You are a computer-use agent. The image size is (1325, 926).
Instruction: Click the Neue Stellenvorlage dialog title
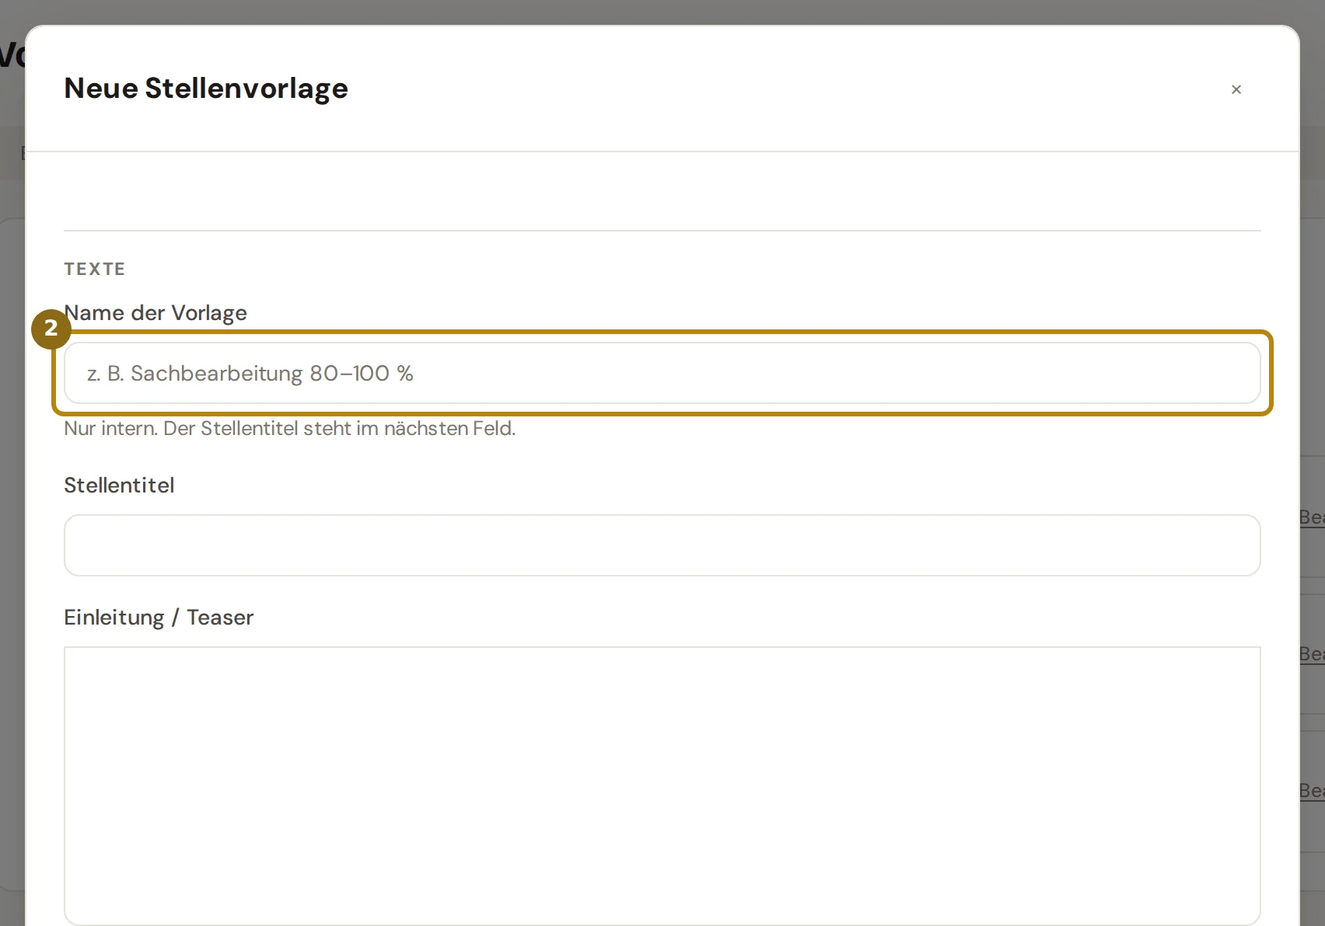(206, 89)
